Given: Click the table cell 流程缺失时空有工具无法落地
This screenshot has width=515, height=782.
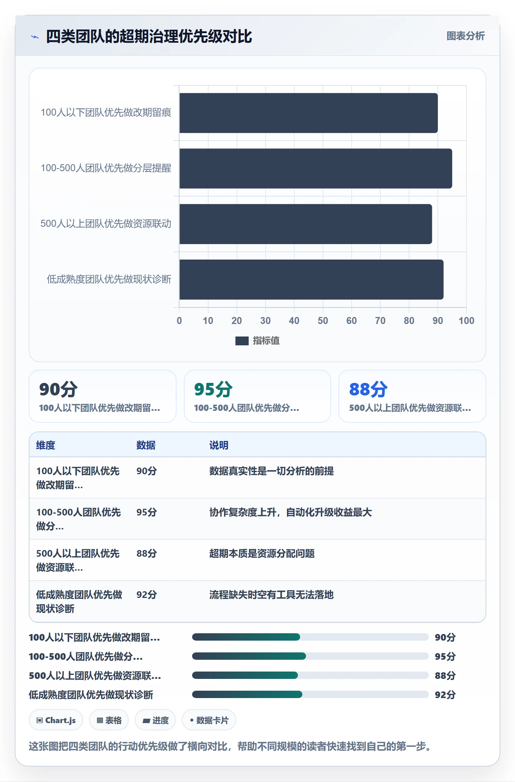Looking at the screenshot, I should coord(271,595).
